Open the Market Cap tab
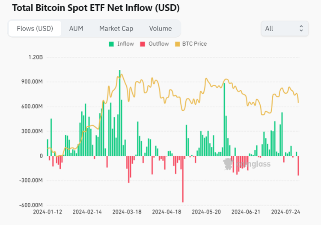Viewport: 321px width, 225px height. click(116, 28)
